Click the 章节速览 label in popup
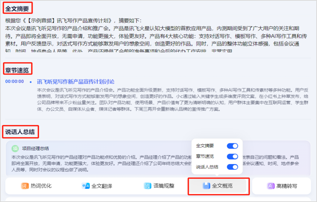The height and width of the screenshot is (202, 317). coord(205,156)
